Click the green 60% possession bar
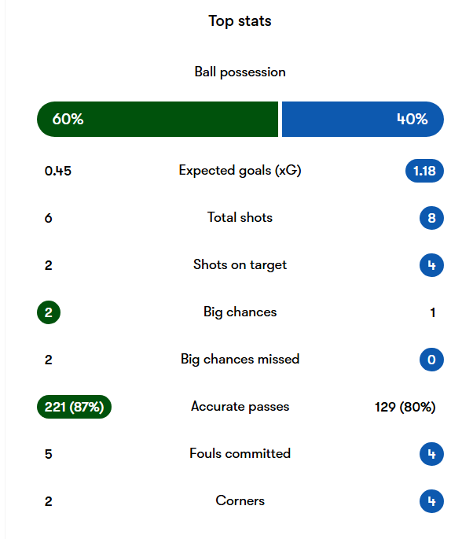 pos(157,120)
